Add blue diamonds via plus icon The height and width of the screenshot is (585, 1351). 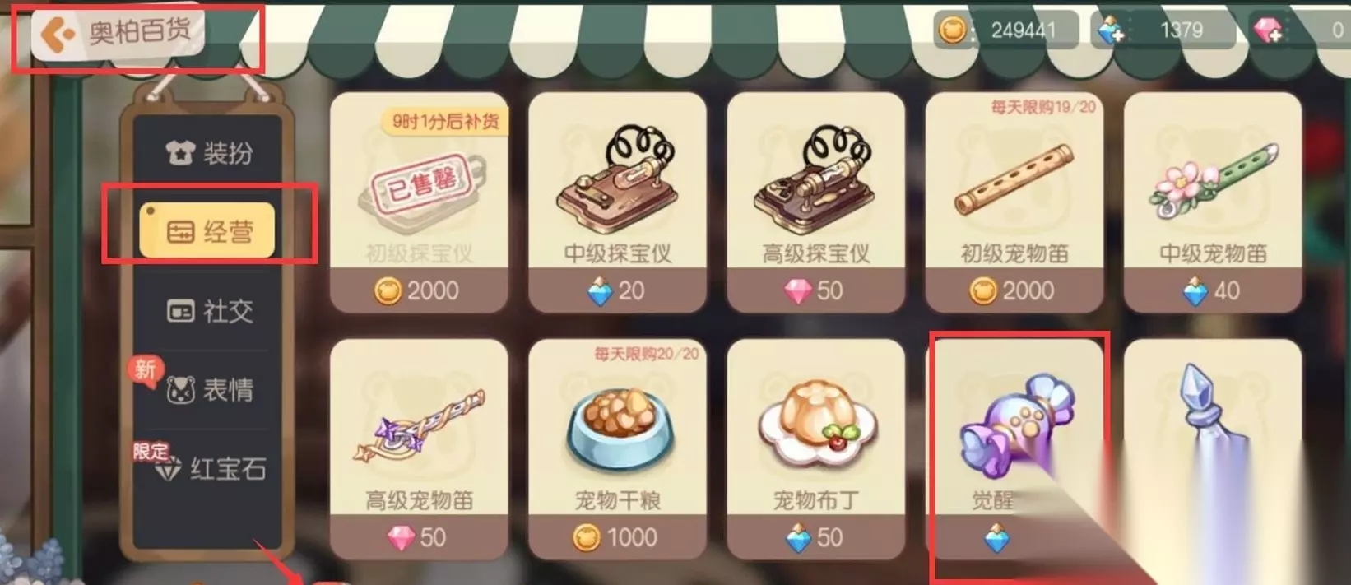[1111, 30]
